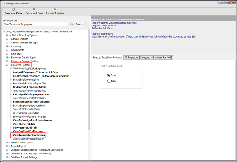This screenshot has height=162, width=237.
Task: Select ShowEditEmployeeButton property
Action: coord(26,113)
